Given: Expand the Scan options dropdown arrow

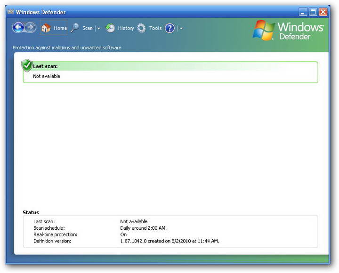Looking at the screenshot, I should [x=98, y=28].
